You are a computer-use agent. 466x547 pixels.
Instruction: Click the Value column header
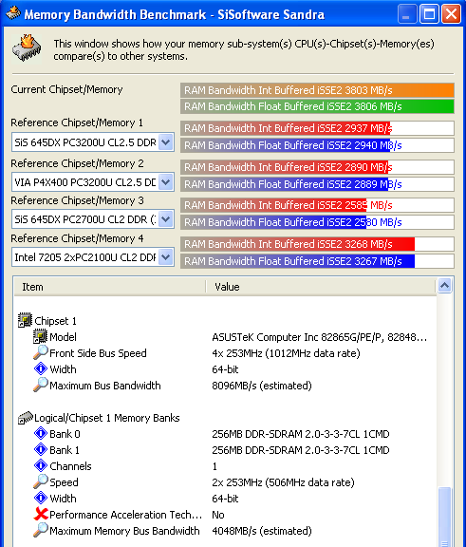point(321,287)
